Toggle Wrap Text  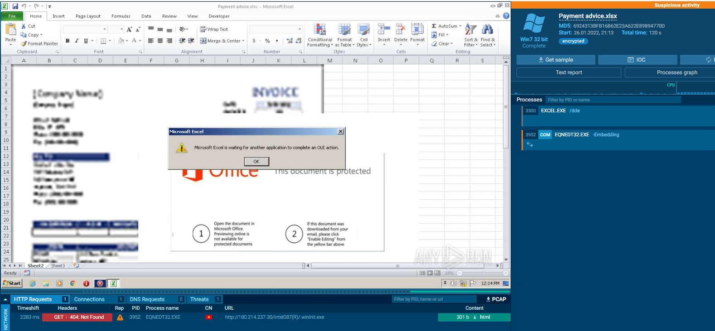214,29
